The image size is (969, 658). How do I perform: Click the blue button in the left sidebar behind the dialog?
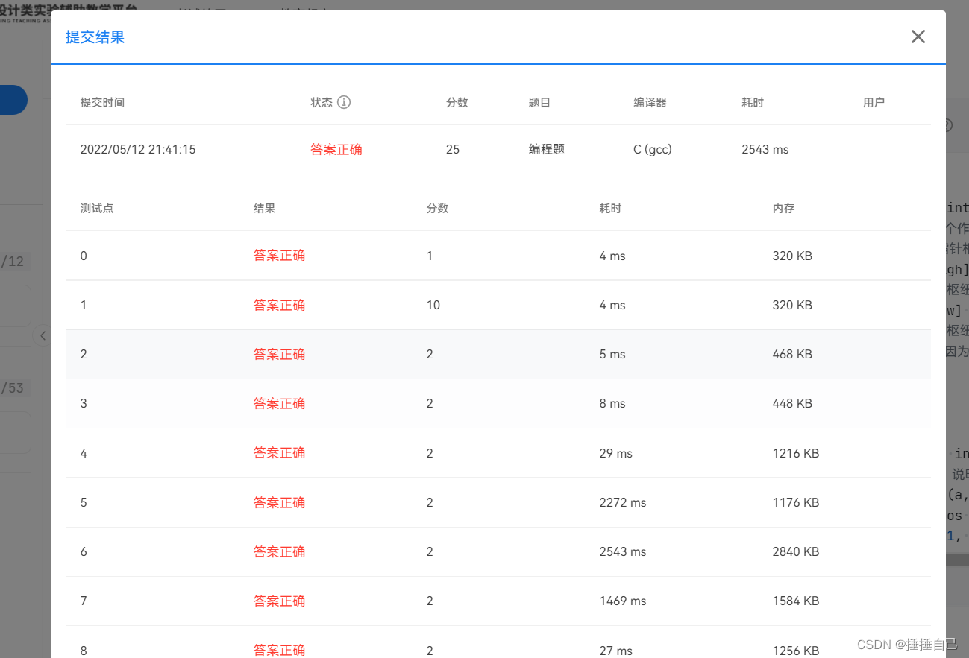coord(13,100)
